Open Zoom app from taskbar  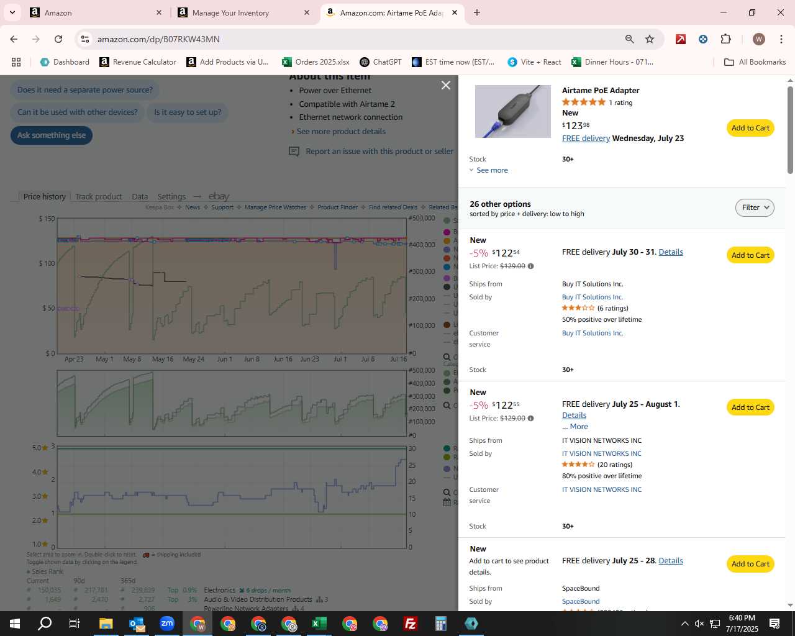167,624
